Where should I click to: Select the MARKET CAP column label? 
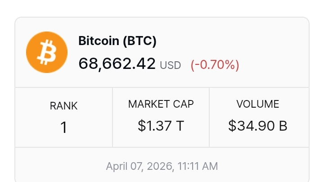tap(161, 104)
